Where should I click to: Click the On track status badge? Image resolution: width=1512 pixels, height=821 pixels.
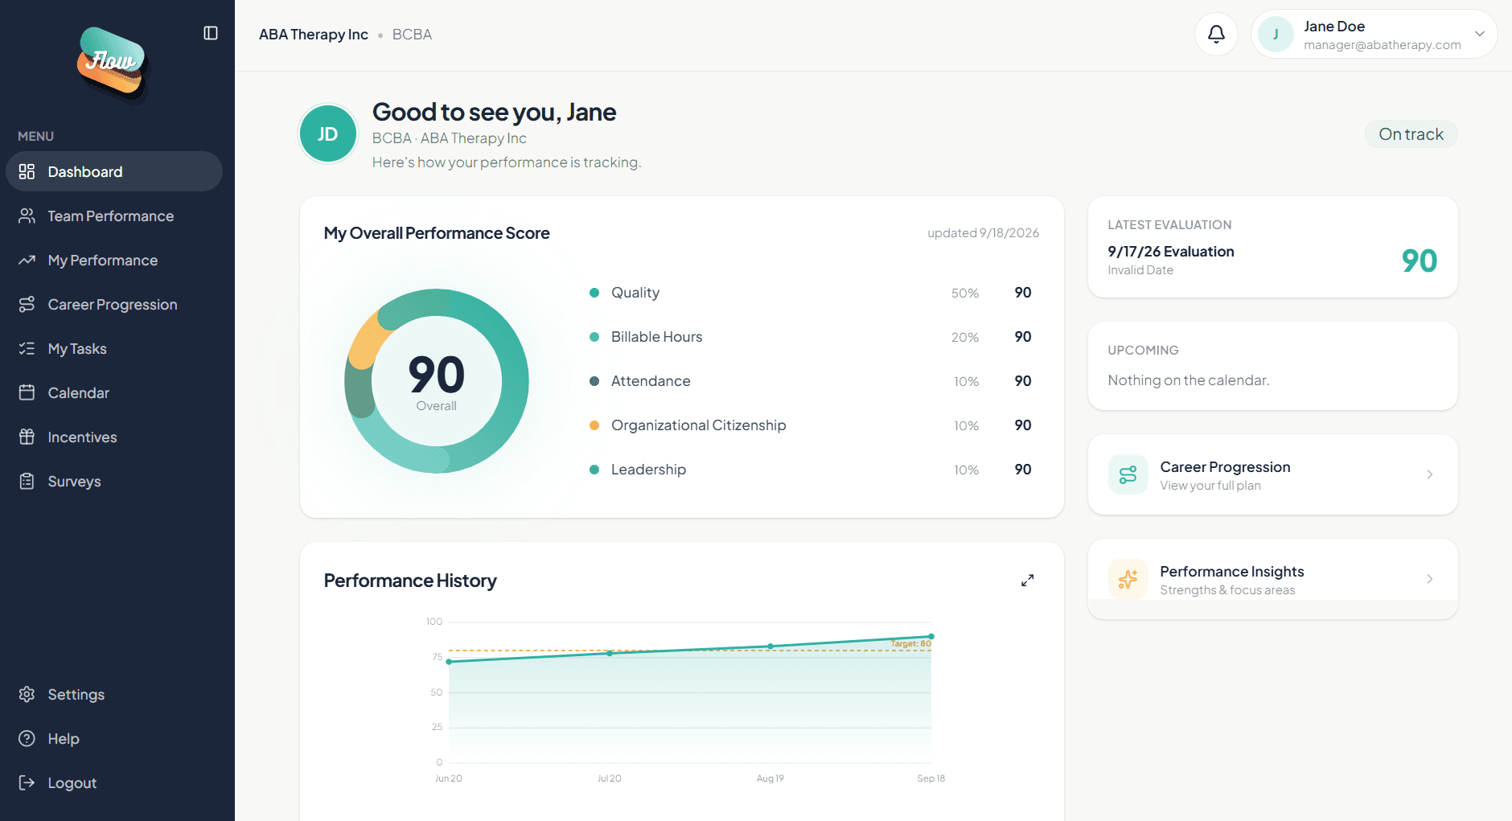[1411, 134]
